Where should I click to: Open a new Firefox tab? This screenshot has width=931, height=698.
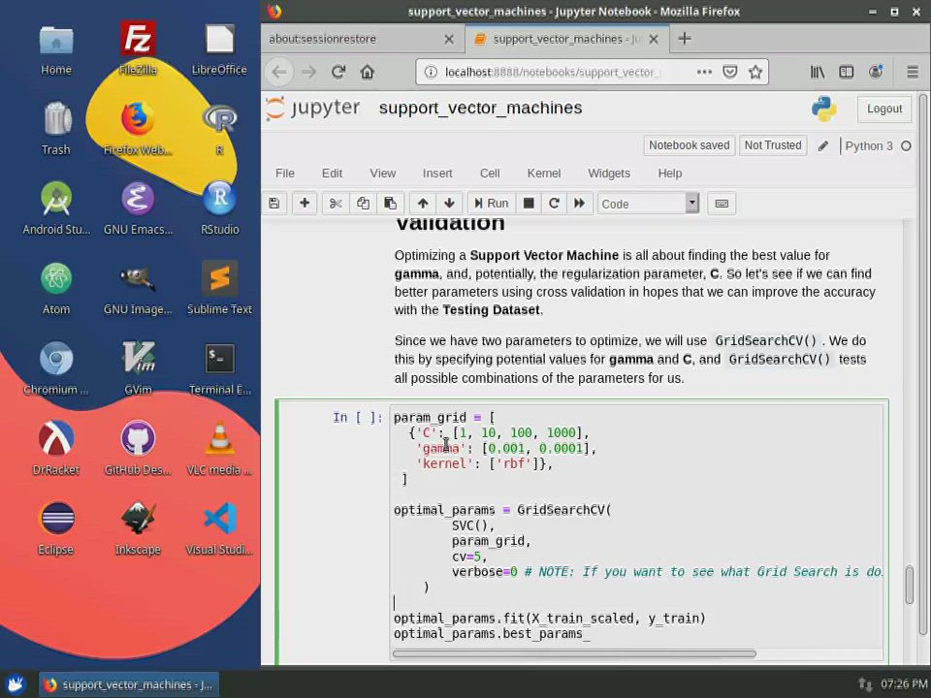coord(685,39)
